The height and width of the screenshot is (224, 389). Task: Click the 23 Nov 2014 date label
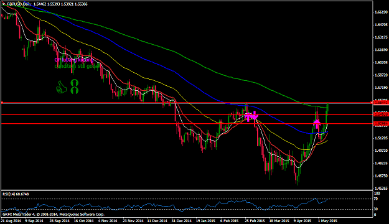133,220
